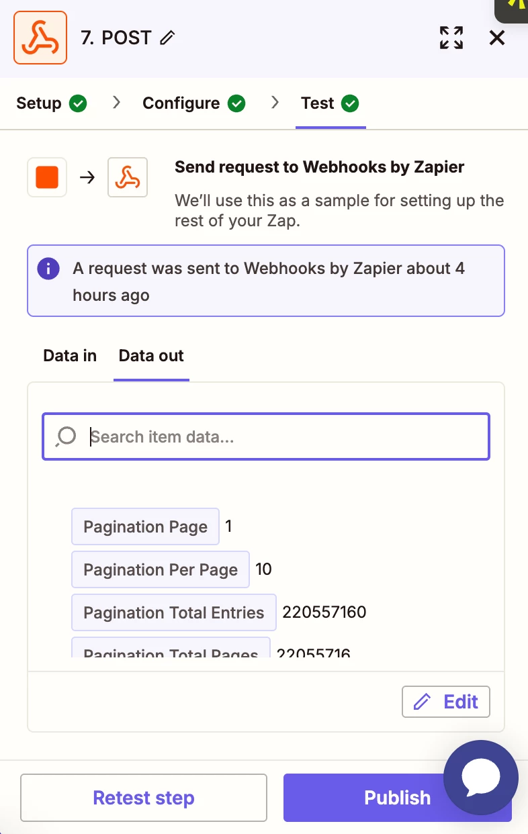Switch to the Configure tab
The image size is (528, 834).
[x=181, y=103]
